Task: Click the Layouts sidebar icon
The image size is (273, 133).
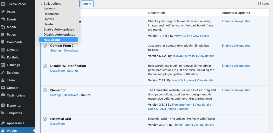Action: tap(3, 50)
